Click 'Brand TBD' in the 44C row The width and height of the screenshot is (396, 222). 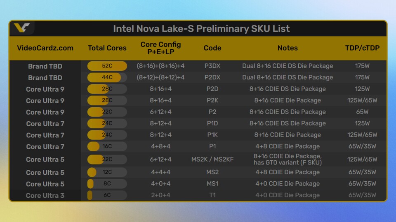pyautogui.click(x=45, y=78)
